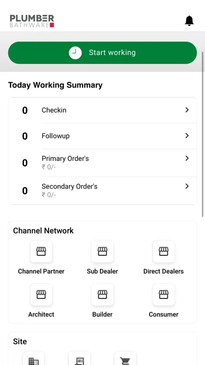Open the Consumer icon
Screen dimensions: 205x365
[164, 295]
